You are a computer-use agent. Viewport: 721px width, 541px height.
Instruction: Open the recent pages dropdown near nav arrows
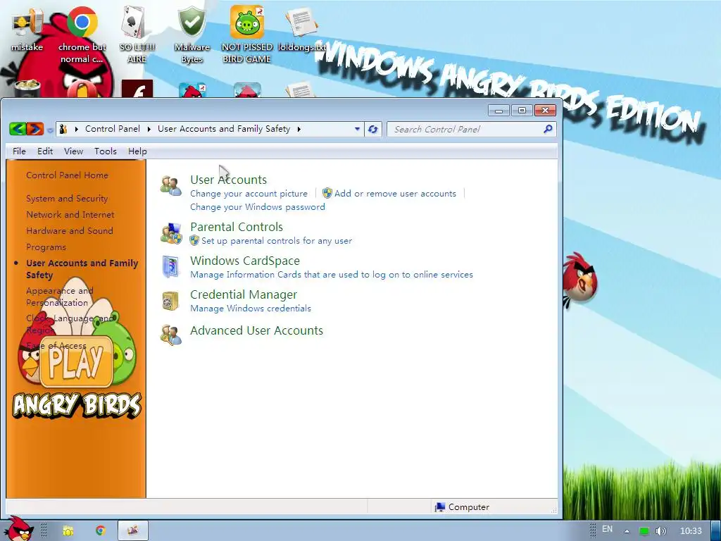[x=50, y=130]
